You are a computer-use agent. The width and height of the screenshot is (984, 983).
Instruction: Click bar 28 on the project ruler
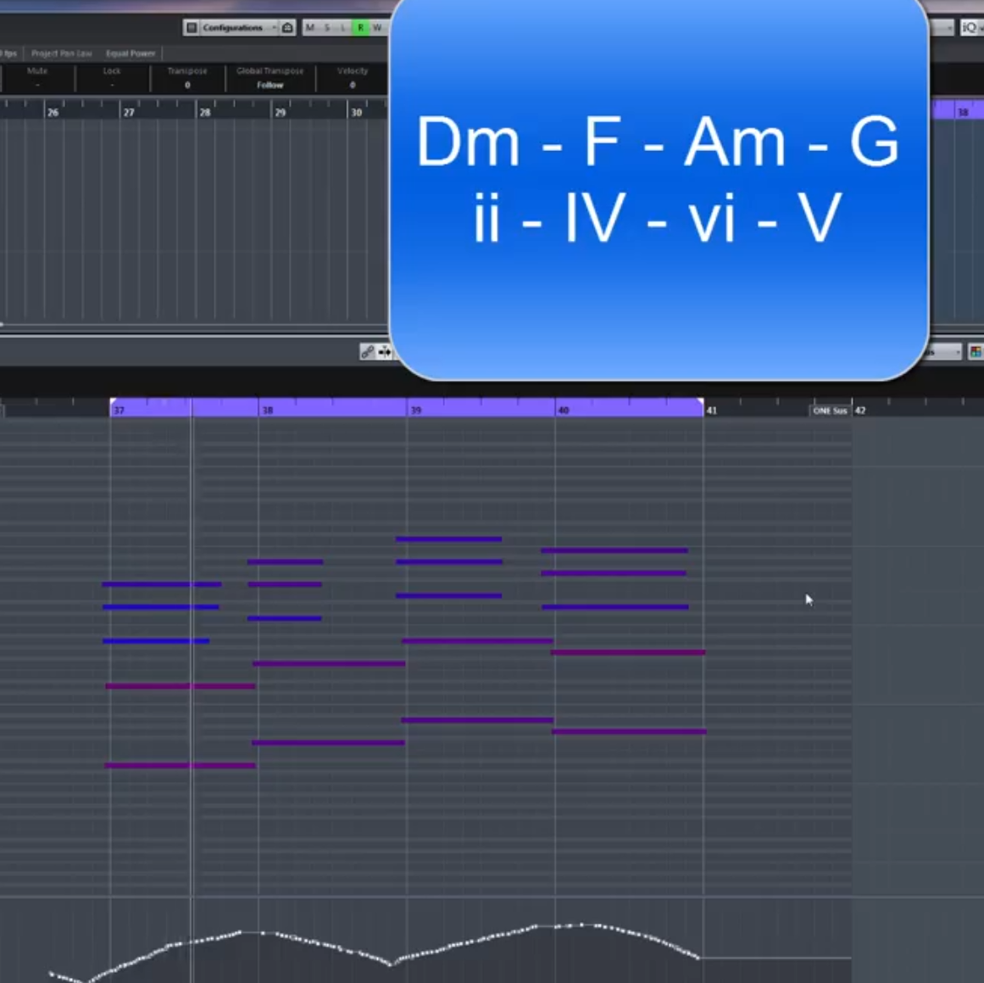click(205, 112)
